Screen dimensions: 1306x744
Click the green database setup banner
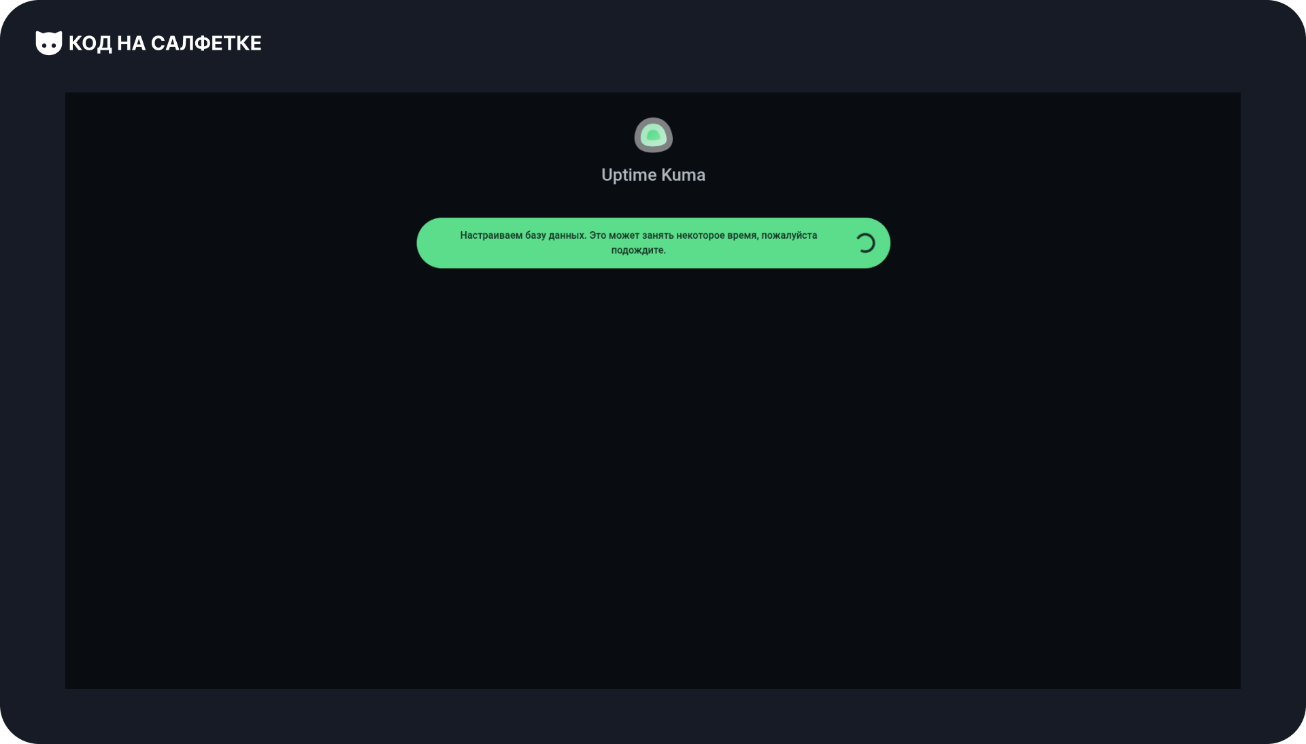point(653,243)
